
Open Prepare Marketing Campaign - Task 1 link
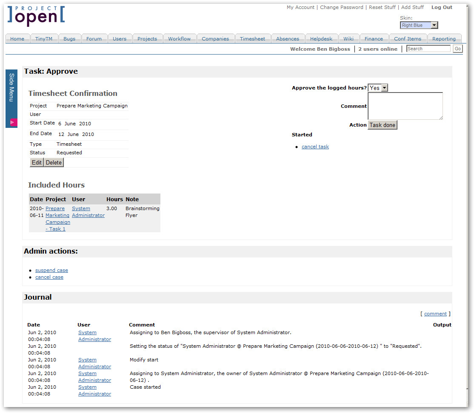[57, 219]
